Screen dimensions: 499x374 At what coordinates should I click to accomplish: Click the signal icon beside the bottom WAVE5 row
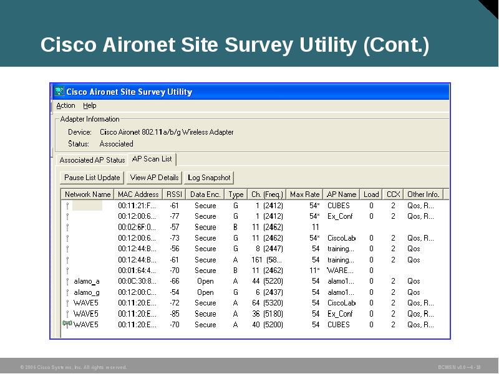[69, 324]
